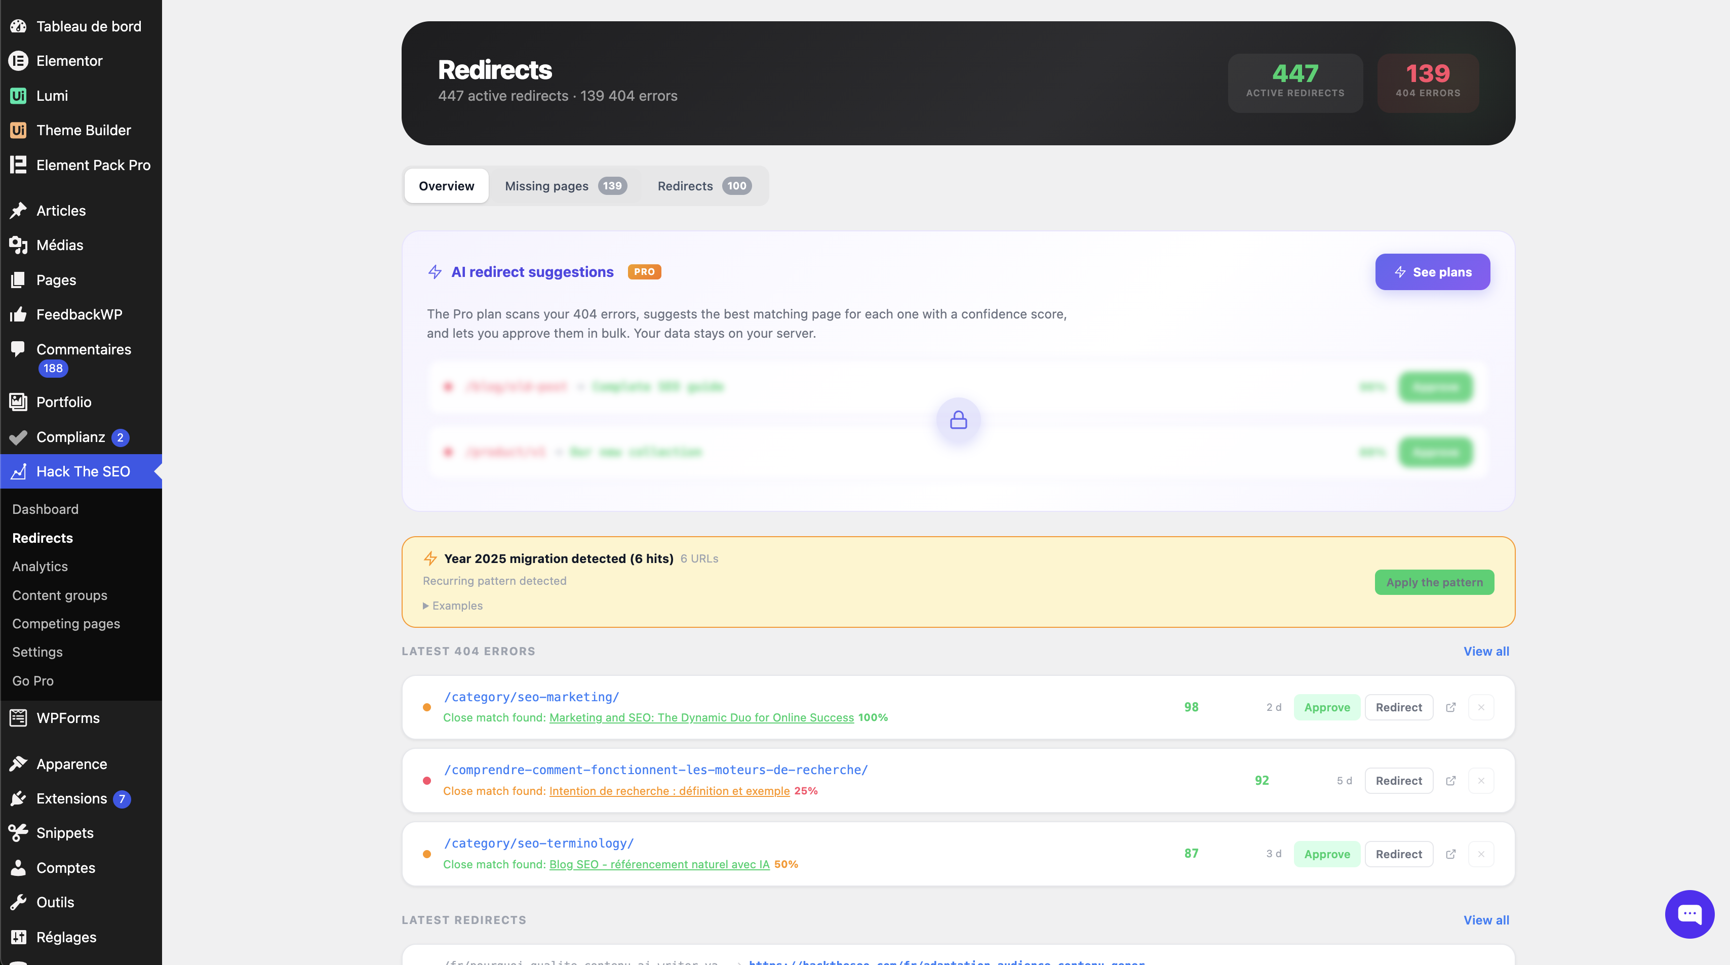Image resolution: width=1730 pixels, height=965 pixels.
Task: Click the Elementor sidebar icon
Action: [x=18, y=61]
